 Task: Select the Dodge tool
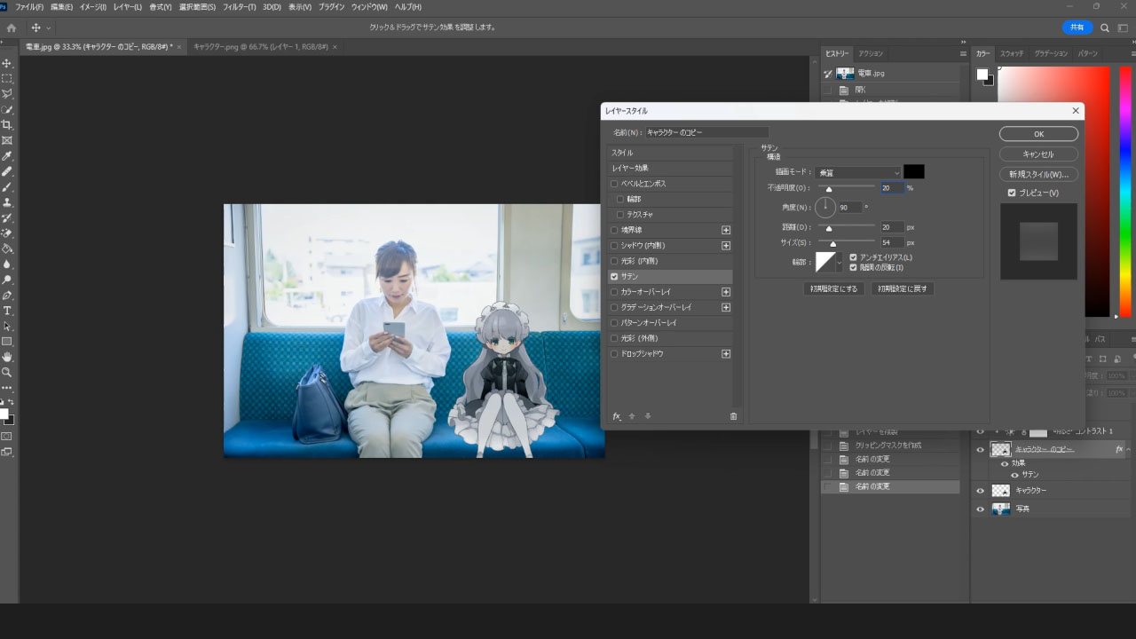click(x=7, y=280)
